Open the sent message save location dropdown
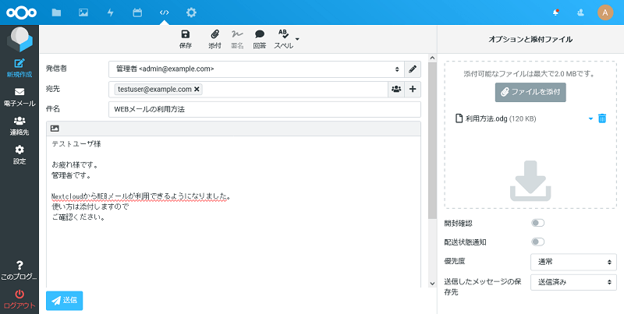This screenshot has width=624, height=314. [573, 282]
